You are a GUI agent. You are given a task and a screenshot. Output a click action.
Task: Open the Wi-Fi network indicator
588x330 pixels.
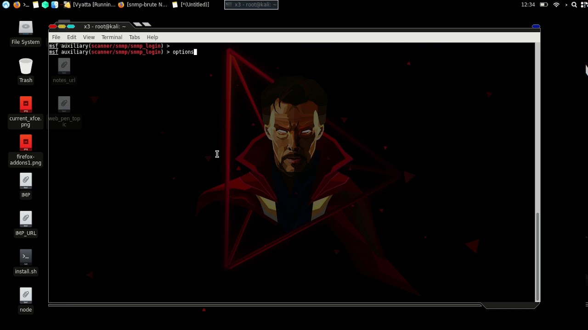click(x=556, y=5)
